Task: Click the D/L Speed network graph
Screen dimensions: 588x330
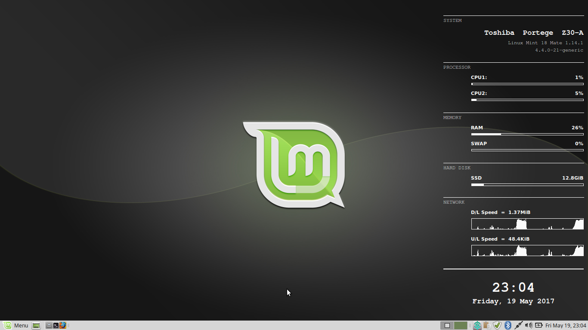Action: 527,224
